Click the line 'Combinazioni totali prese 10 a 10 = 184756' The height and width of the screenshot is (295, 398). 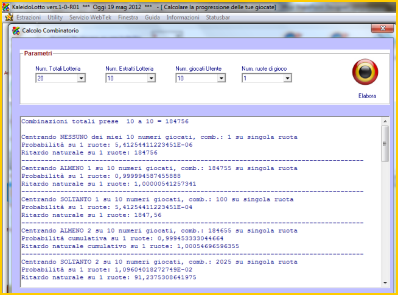click(105, 121)
